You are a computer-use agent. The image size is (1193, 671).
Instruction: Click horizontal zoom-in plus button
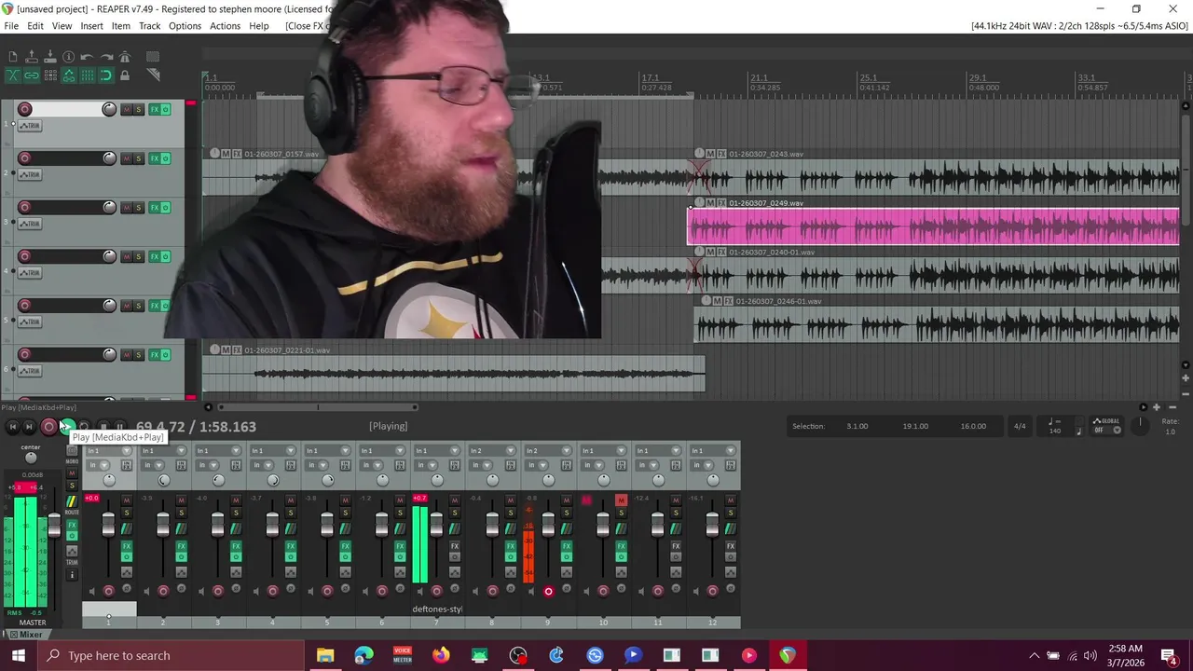click(x=1157, y=407)
